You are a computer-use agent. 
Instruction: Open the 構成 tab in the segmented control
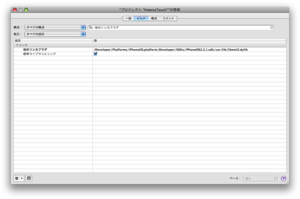point(154,19)
